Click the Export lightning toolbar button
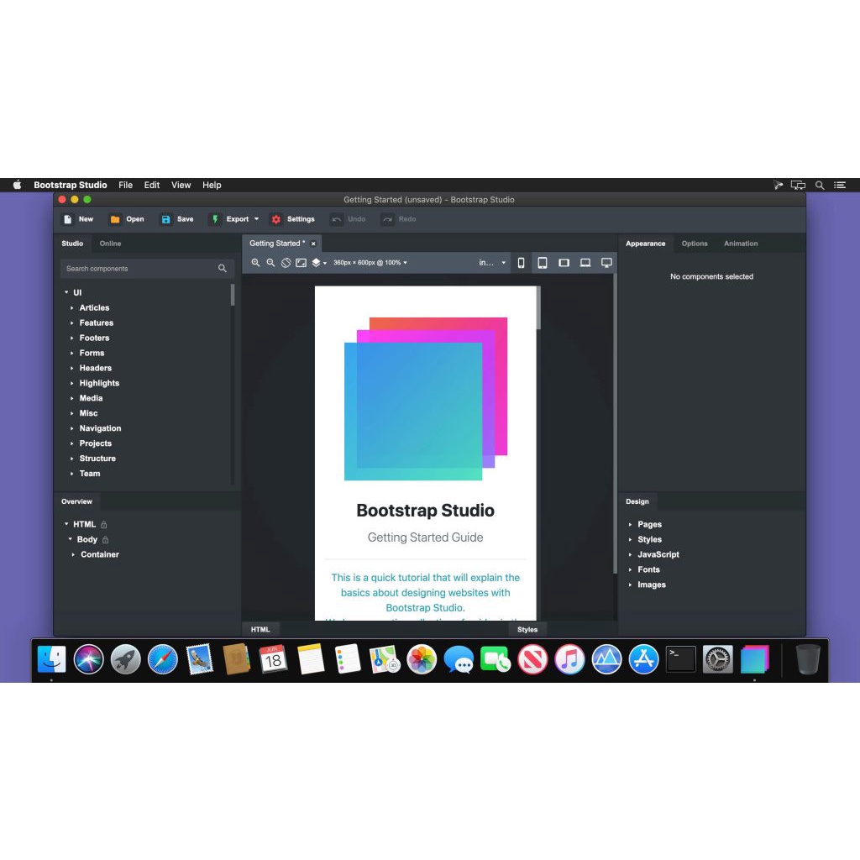This screenshot has width=860, height=860. pos(230,219)
